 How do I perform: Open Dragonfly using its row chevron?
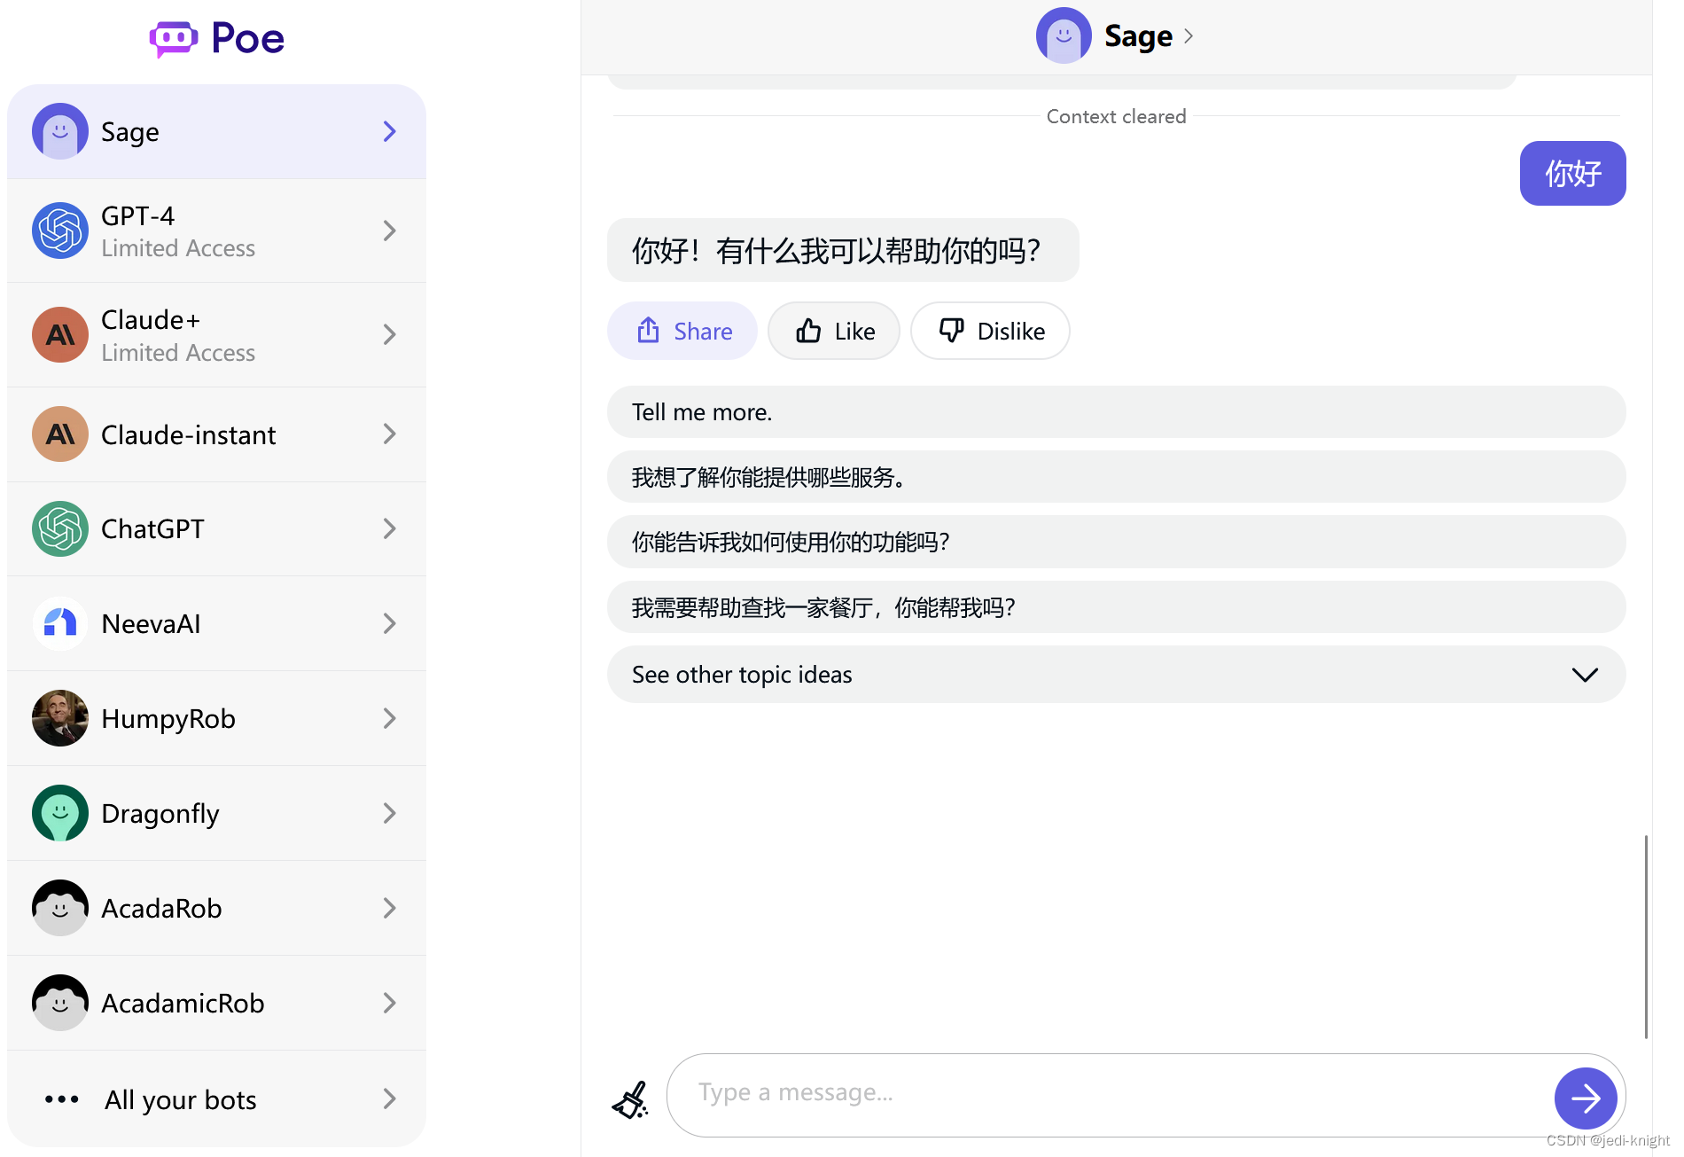(x=389, y=813)
